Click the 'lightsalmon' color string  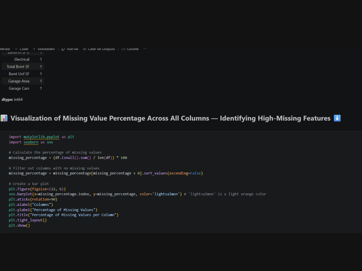click(x=166, y=194)
